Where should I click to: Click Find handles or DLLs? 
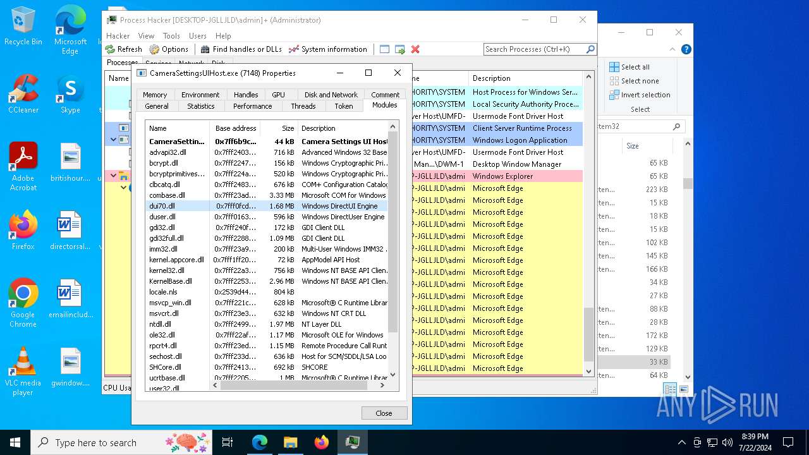(241, 49)
